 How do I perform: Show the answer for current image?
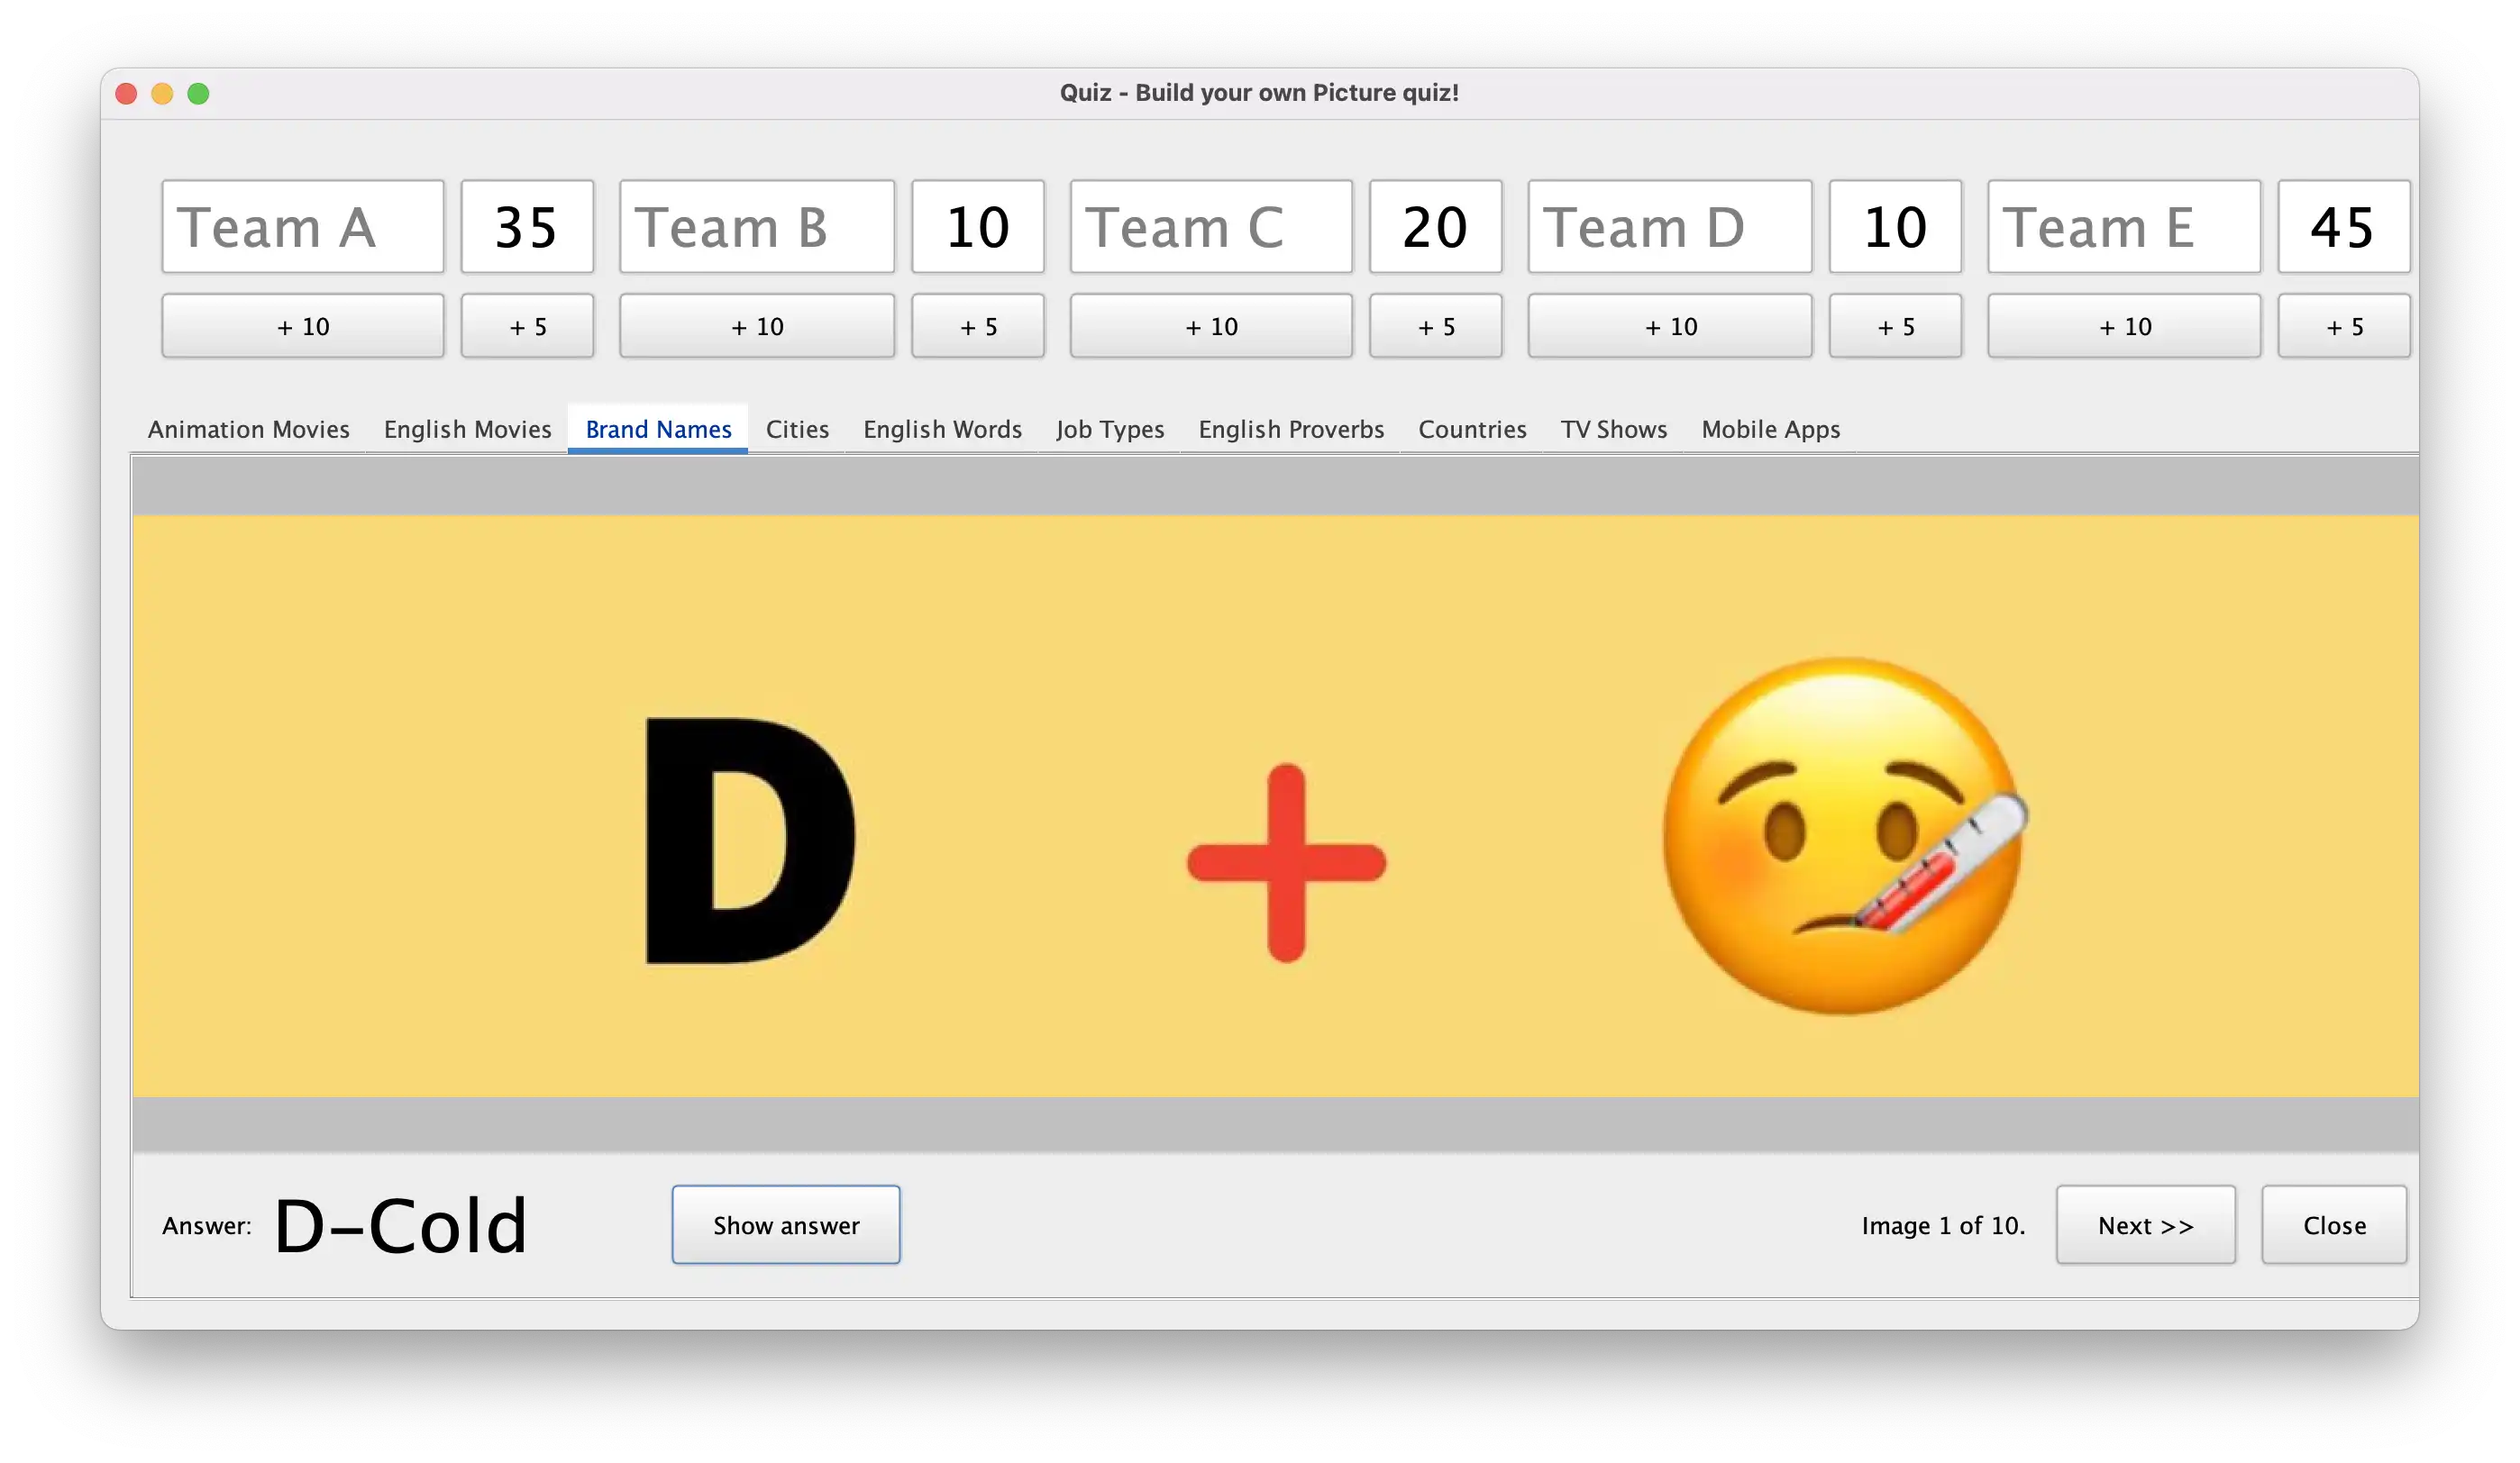point(785,1224)
